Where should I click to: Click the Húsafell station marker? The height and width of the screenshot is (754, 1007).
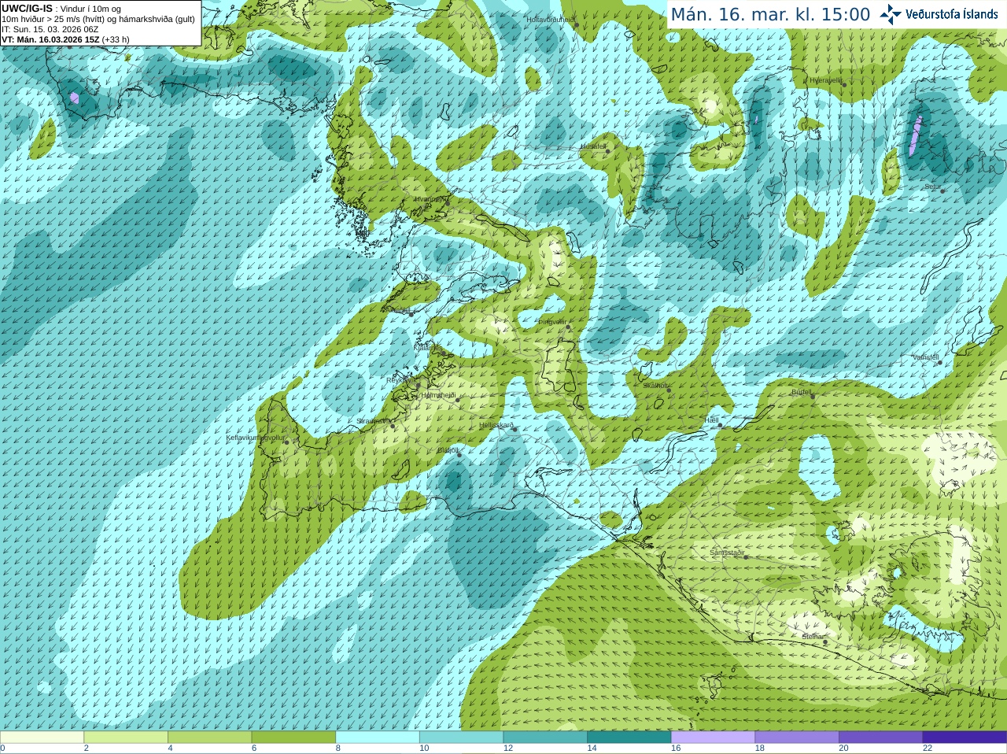pyautogui.click(x=607, y=151)
